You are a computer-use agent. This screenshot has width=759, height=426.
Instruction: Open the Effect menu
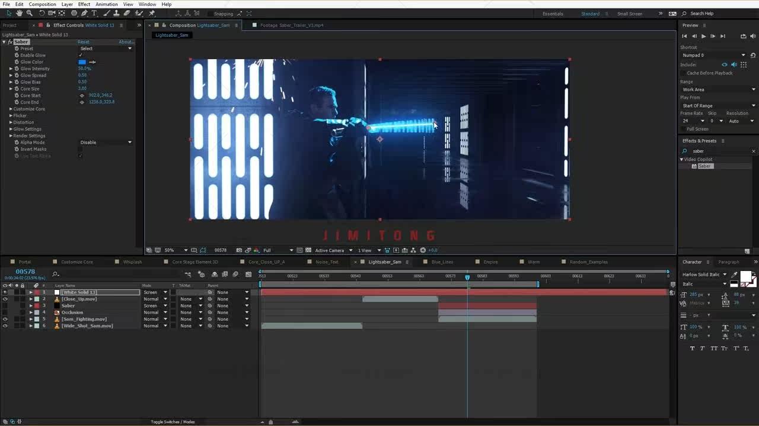84,4
